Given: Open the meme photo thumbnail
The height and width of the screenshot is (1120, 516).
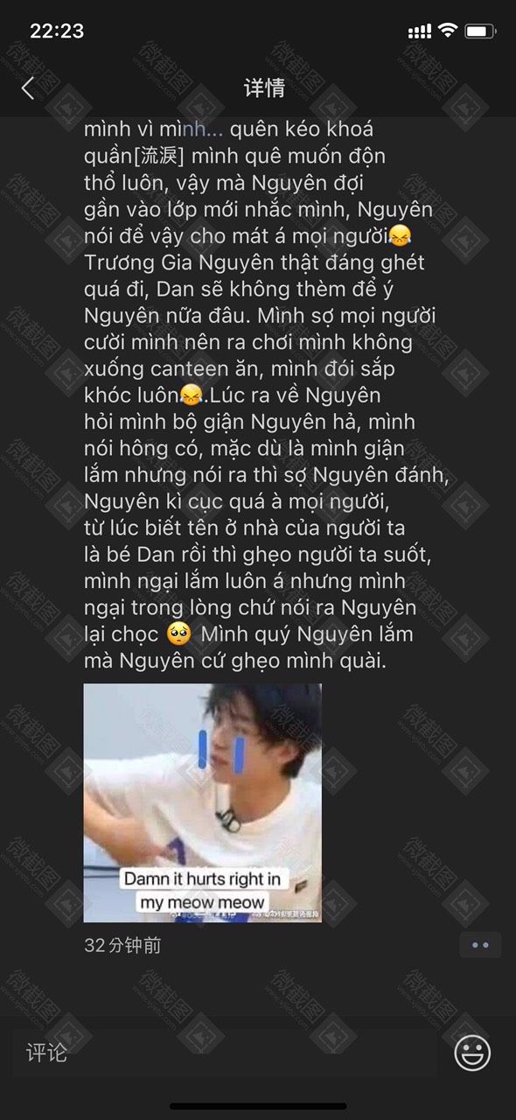Looking at the screenshot, I should coord(202,802).
